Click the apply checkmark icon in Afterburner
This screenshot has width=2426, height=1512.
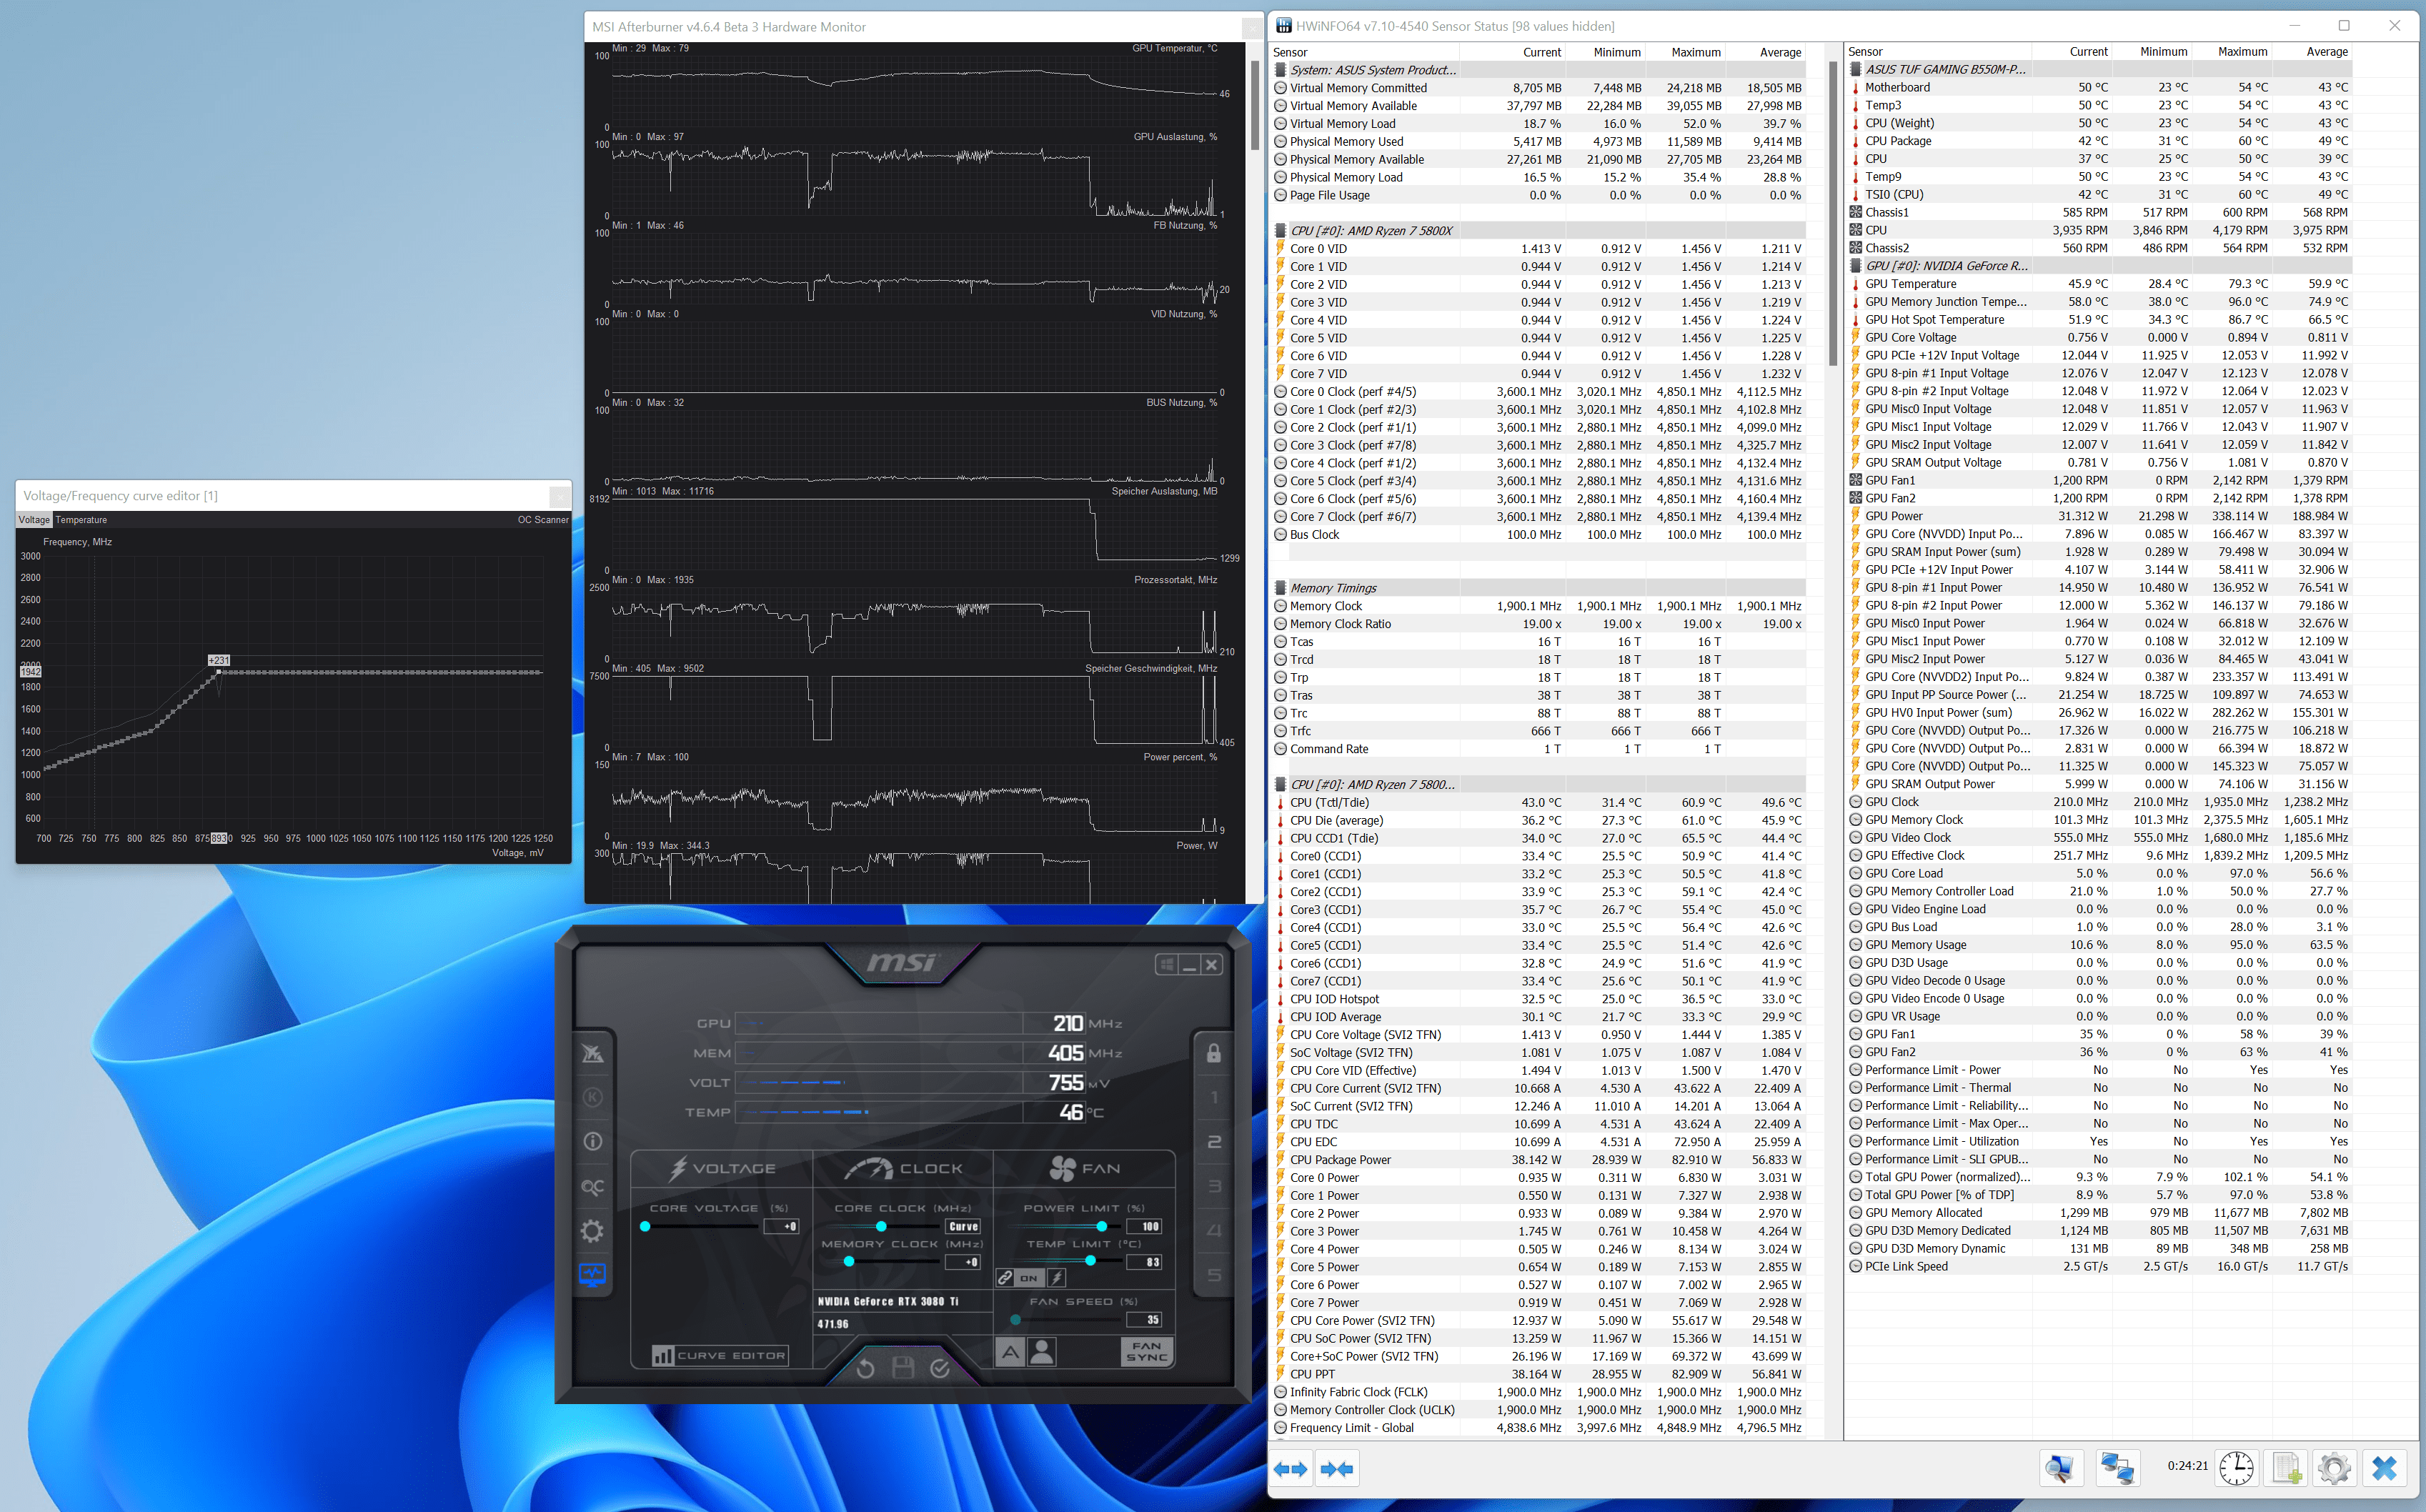pyautogui.click(x=940, y=1368)
